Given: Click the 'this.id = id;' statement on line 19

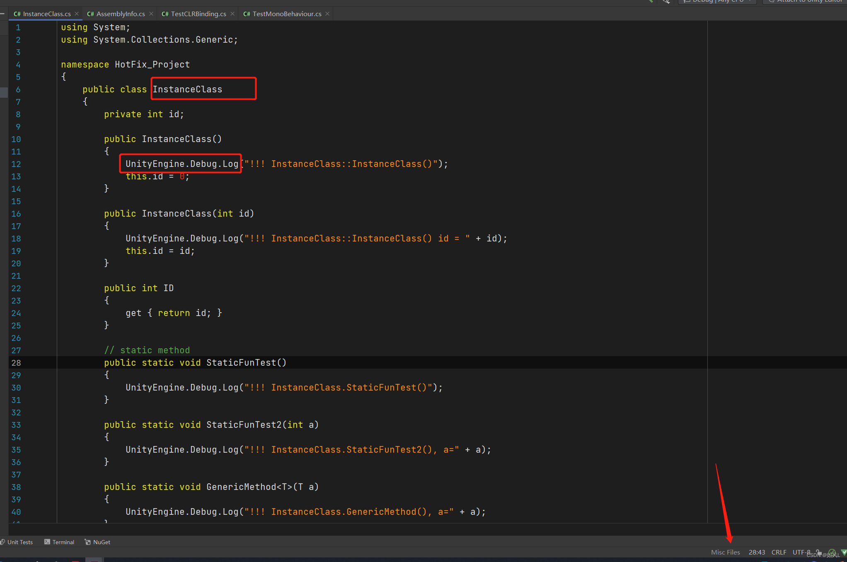Looking at the screenshot, I should (160, 251).
